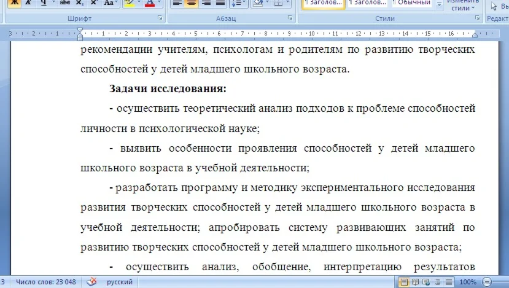Screen dimensions: 509x288
Task: Open the line spacing options
Action: pos(238,3)
